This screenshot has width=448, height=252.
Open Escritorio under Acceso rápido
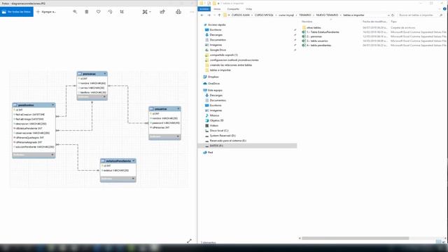216,29
